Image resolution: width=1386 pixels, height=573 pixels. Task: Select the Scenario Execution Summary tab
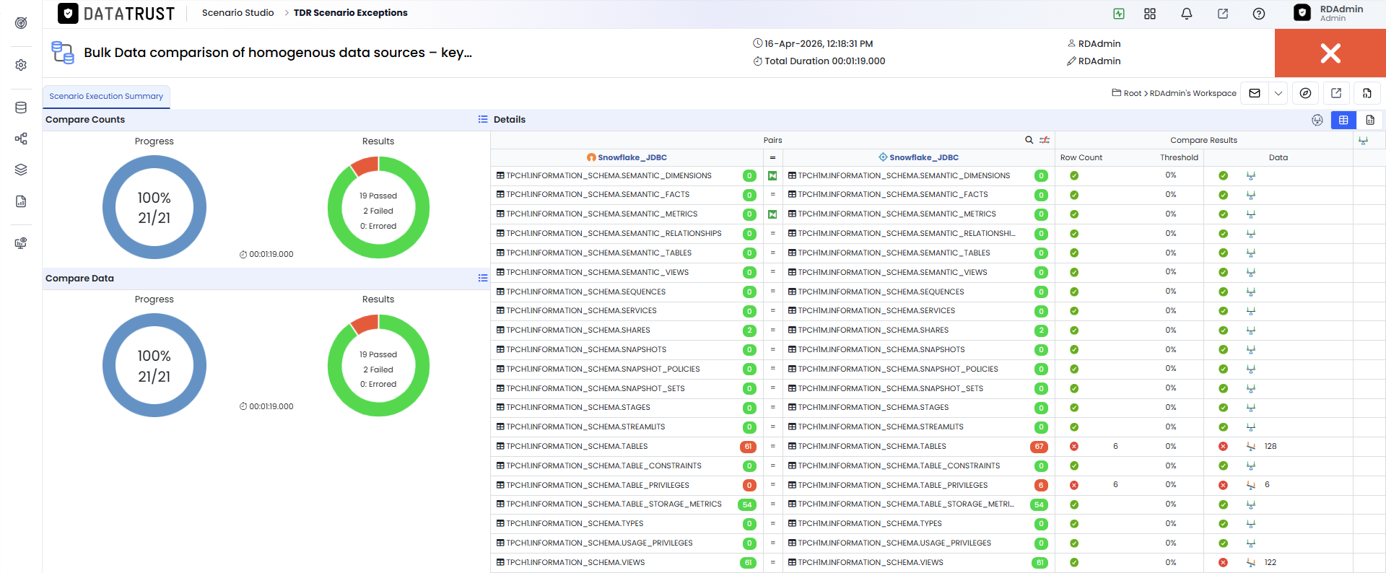(x=106, y=96)
